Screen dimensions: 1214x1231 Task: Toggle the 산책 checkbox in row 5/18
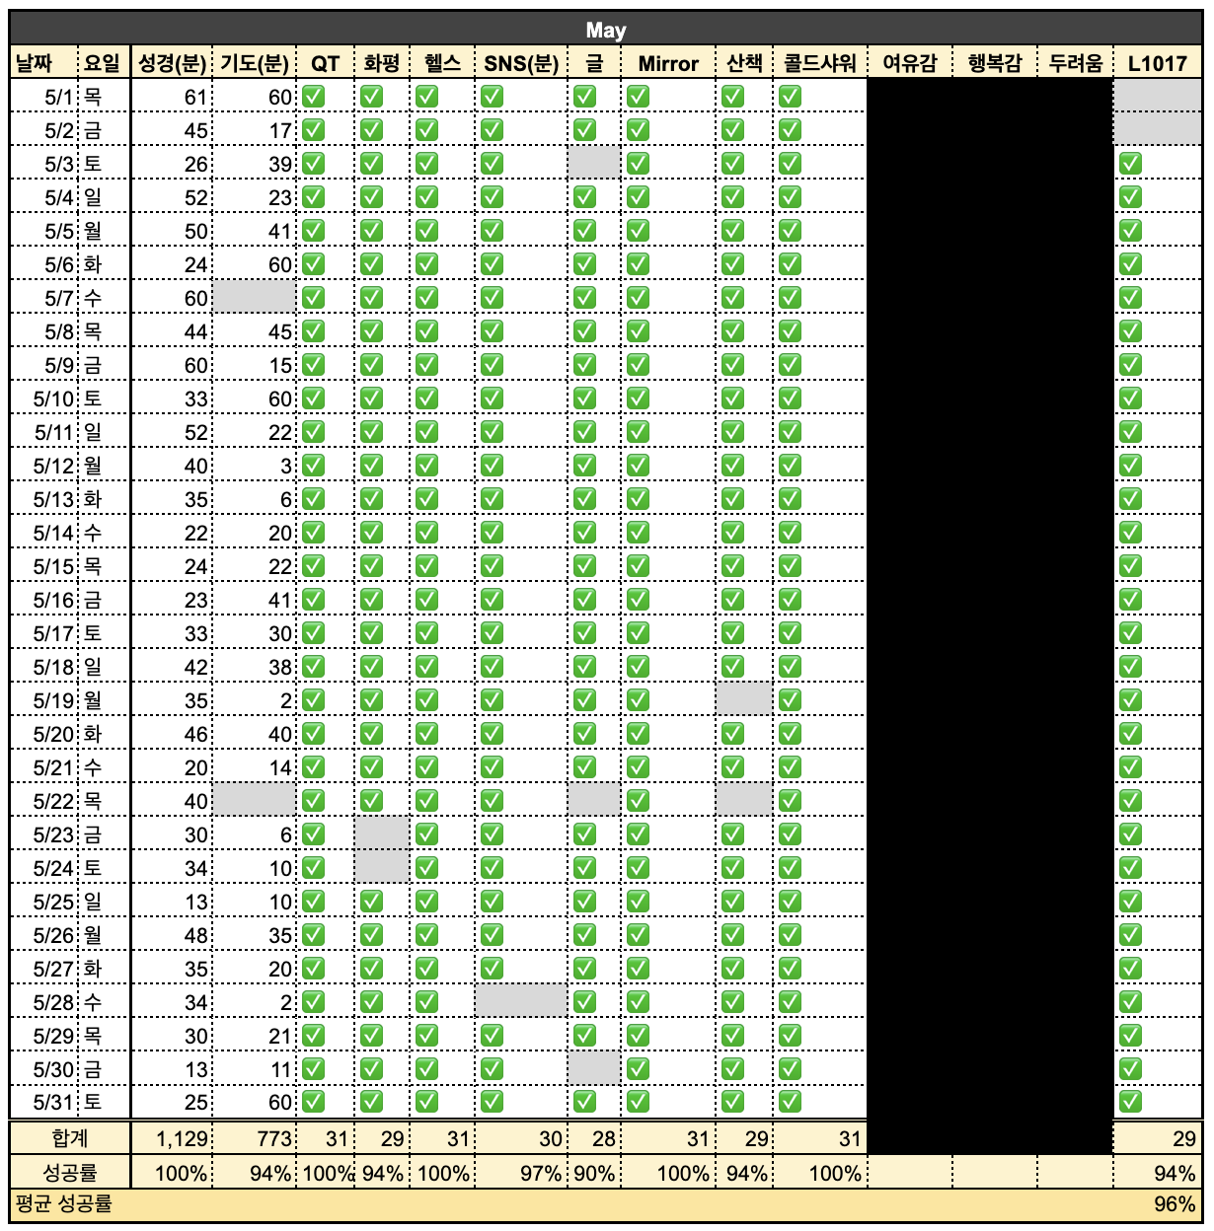732,667
